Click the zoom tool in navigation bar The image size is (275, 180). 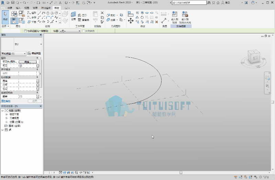click(267, 86)
